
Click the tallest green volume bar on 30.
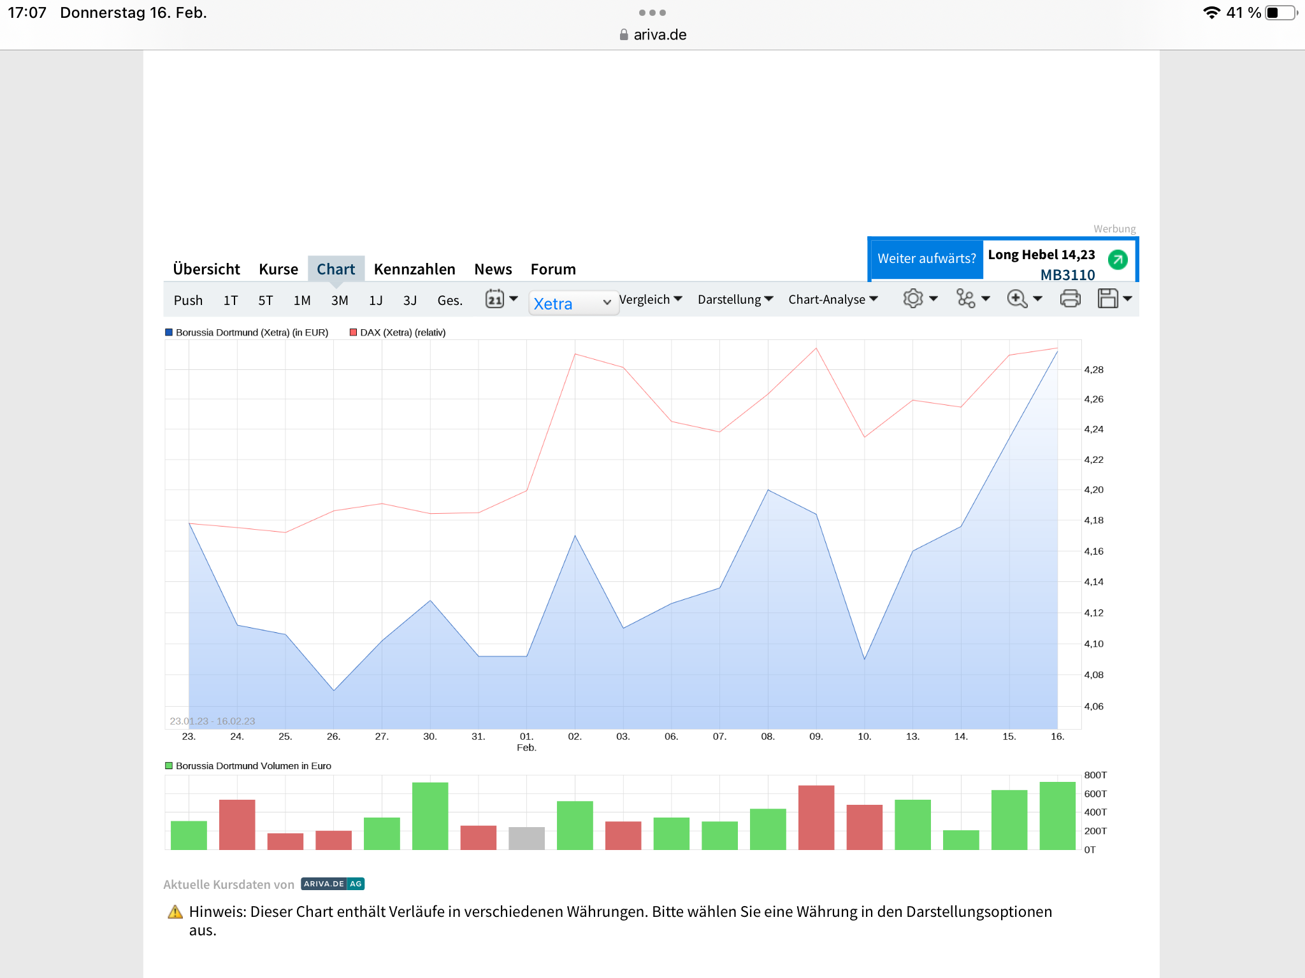coord(430,816)
